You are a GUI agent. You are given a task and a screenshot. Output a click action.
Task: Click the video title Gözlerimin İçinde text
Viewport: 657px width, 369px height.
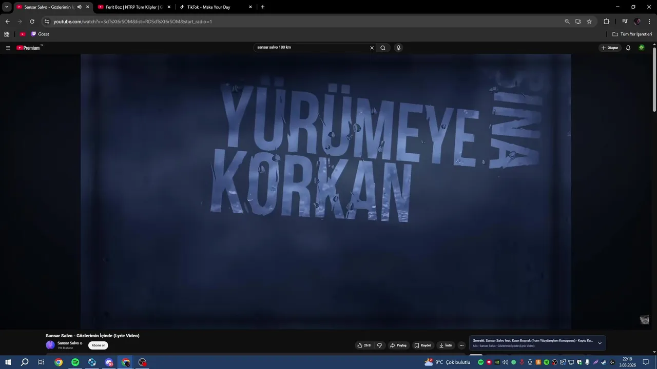coord(92,336)
